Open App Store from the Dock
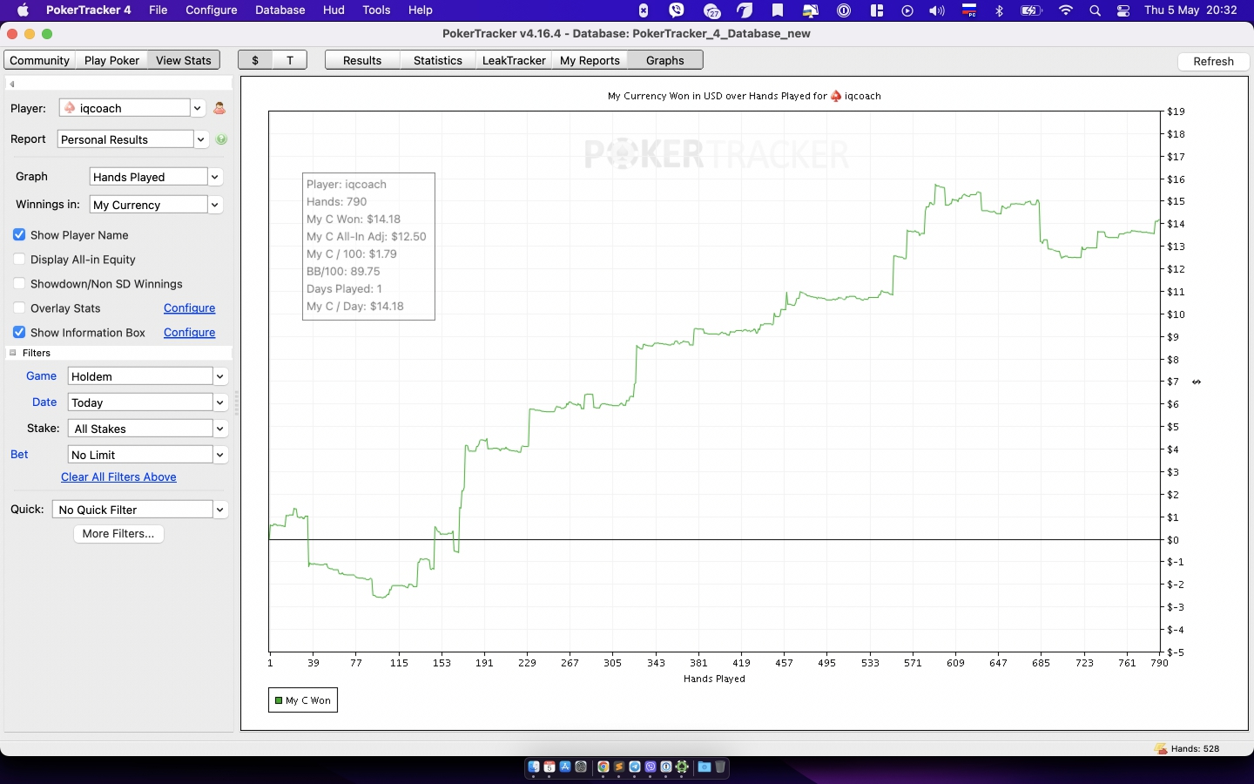Image resolution: width=1254 pixels, height=784 pixels. pos(565,767)
